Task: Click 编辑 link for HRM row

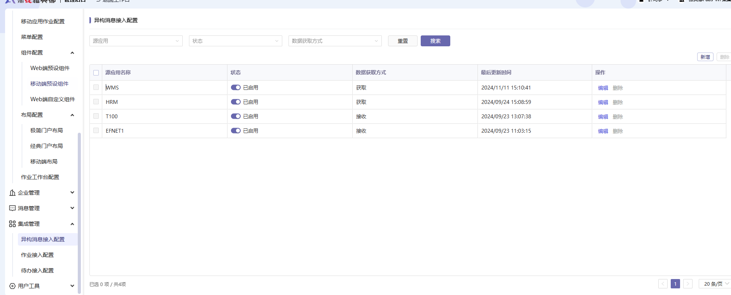Action: pyautogui.click(x=603, y=102)
